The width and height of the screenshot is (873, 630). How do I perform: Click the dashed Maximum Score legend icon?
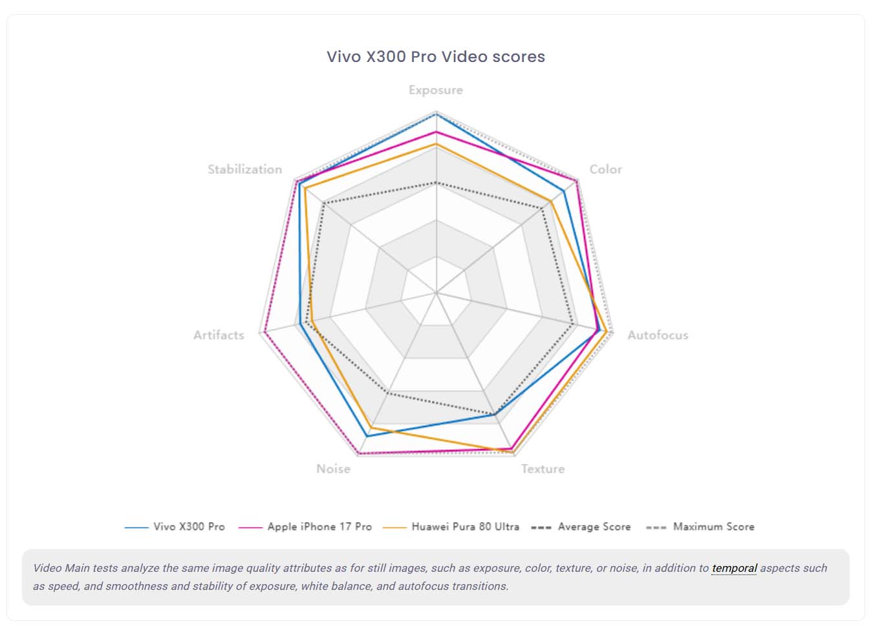click(x=656, y=527)
